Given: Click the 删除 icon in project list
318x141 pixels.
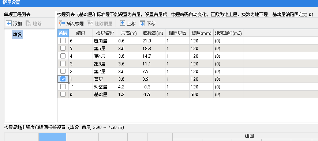Looking at the screenshot, I should [29, 23].
